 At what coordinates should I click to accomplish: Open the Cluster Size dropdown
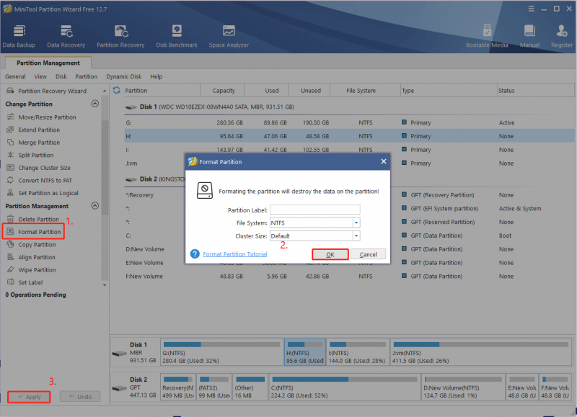(356, 236)
